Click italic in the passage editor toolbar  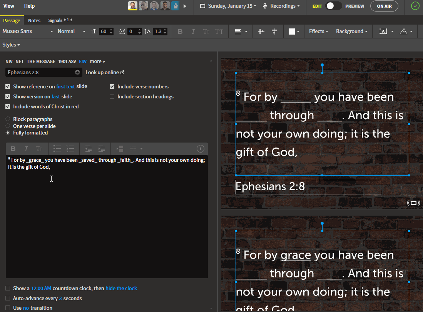(26, 149)
